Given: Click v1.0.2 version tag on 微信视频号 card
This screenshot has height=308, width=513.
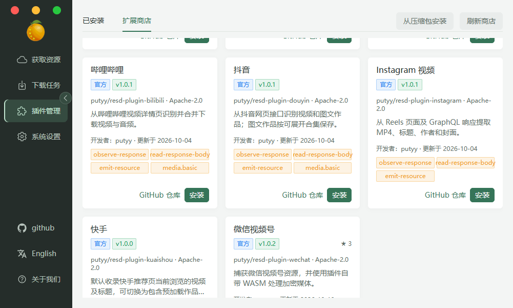Looking at the screenshot, I should pos(267,244).
